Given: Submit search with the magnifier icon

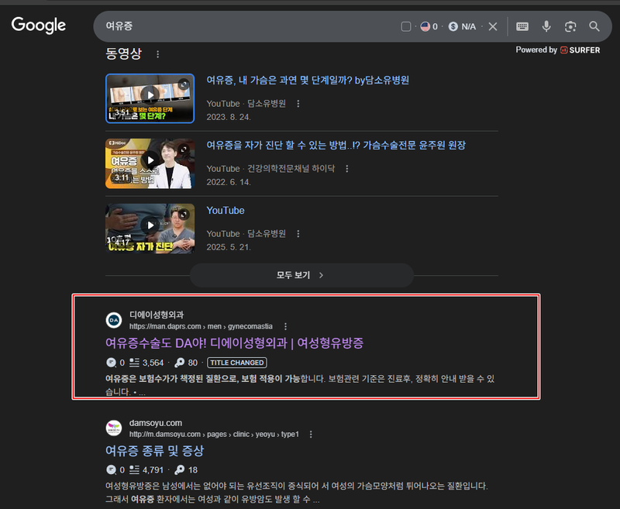Looking at the screenshot, I should click(x=594, y=26).
